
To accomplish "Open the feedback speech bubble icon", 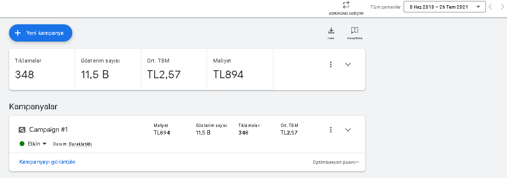I will click(x=355, y=31).
